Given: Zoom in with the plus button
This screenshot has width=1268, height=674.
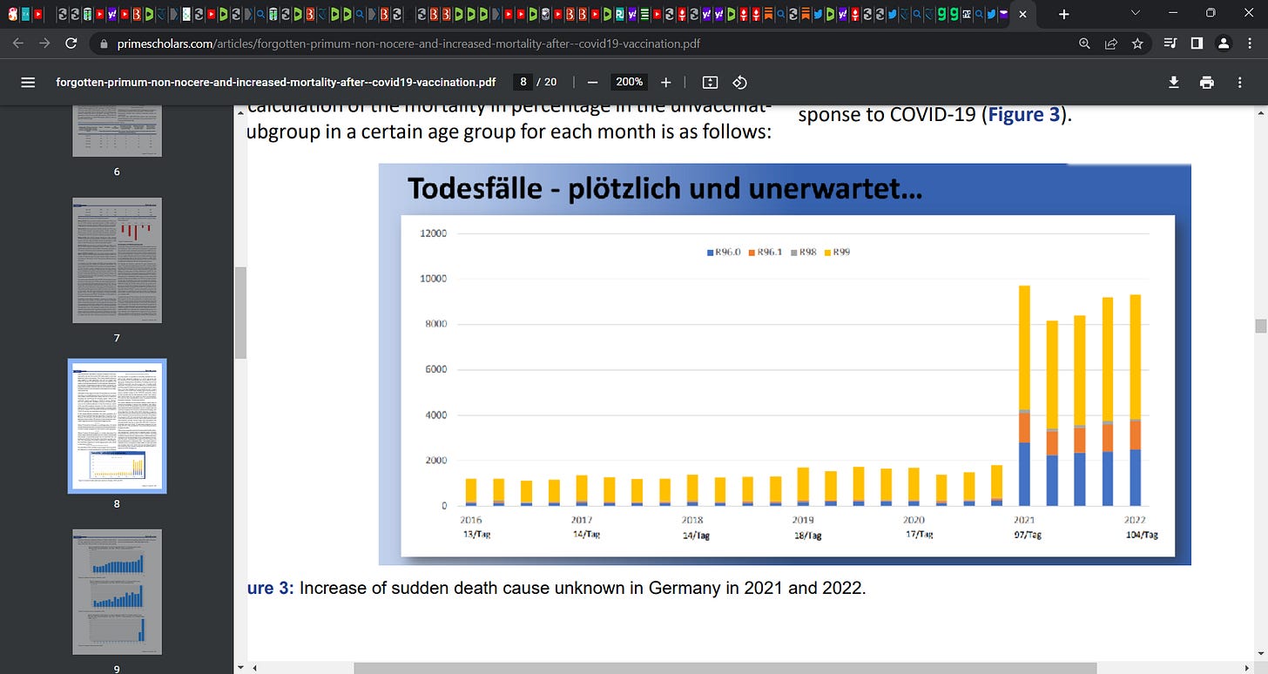Looking at the screenshot, I should coord(666,82).
